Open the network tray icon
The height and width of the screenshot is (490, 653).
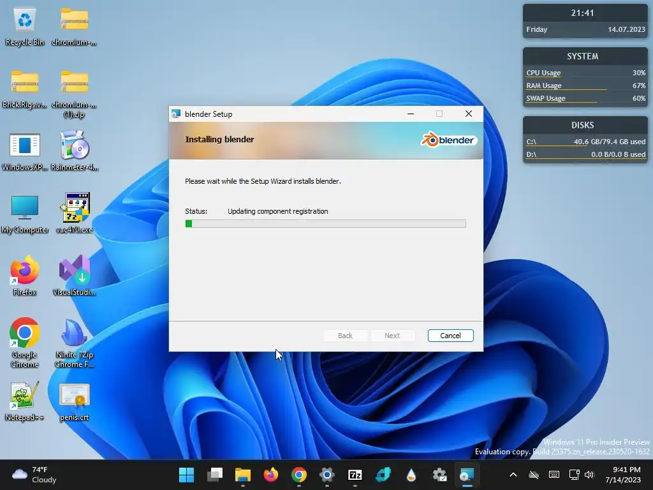575,475
